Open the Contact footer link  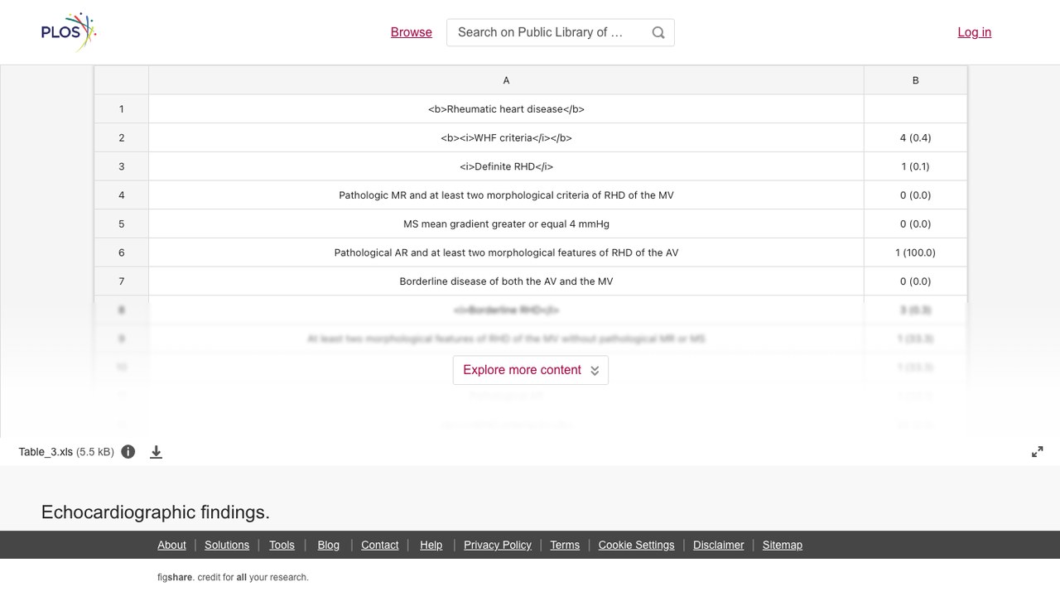pyautogui.click(x=380, y=545)
